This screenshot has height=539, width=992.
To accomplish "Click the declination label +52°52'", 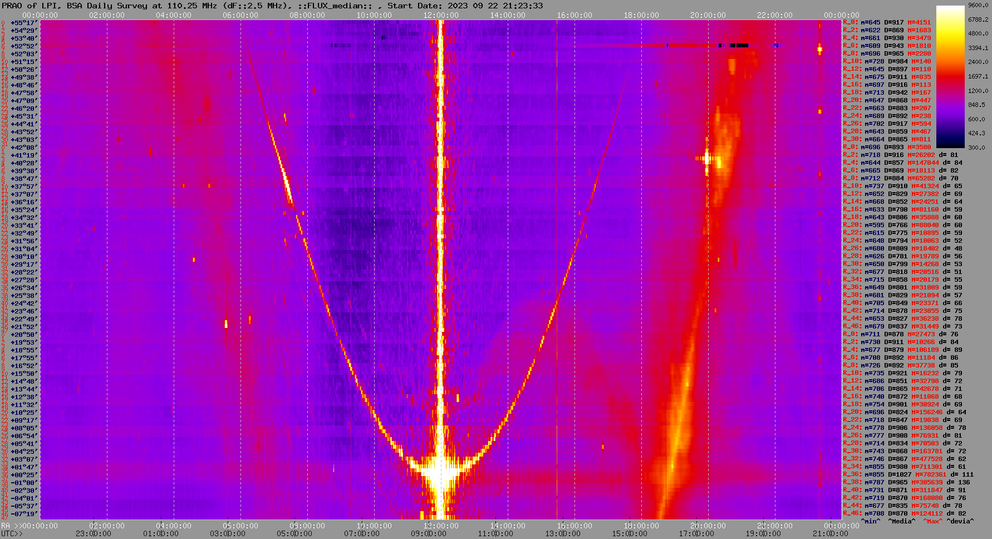I will pos(24,46).
